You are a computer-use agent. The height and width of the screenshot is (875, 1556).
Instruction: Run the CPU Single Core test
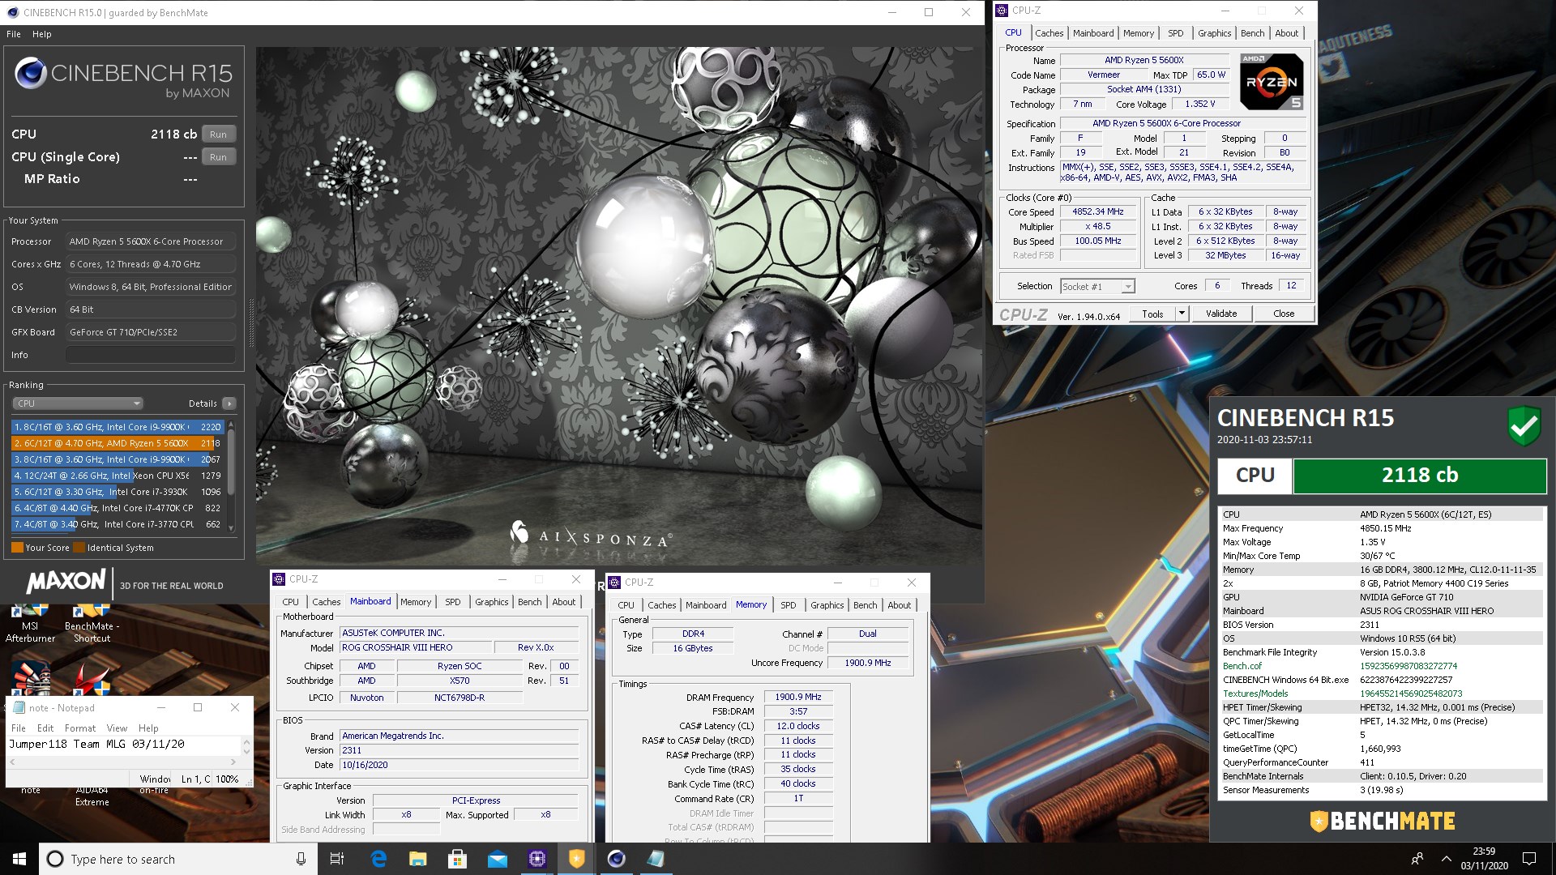point(218,157)
